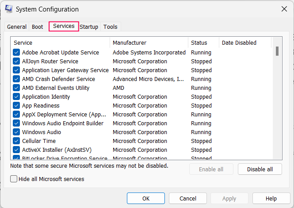The image size is (294, 208).
Task: Close the System Configuration window
Action: tap(283, 9)
